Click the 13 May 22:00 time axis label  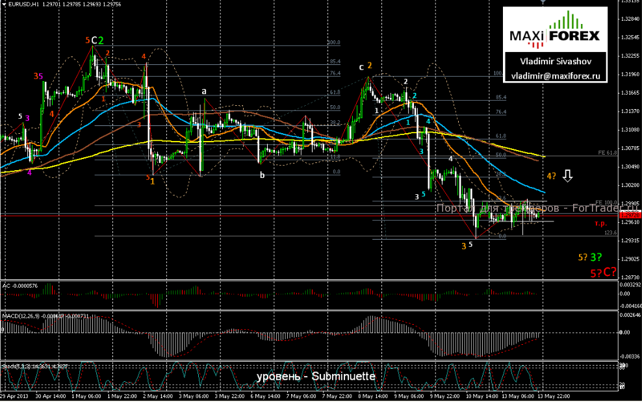pyautogui.click(x=554, y=396)
